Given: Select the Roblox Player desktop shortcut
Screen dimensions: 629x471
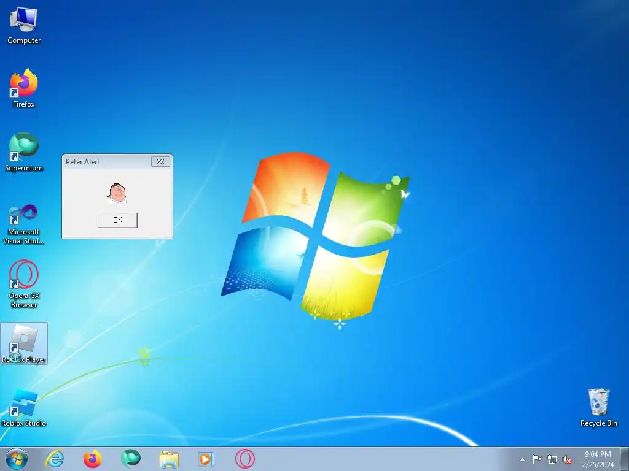Looking at the screenshot, I should [24, 343].
